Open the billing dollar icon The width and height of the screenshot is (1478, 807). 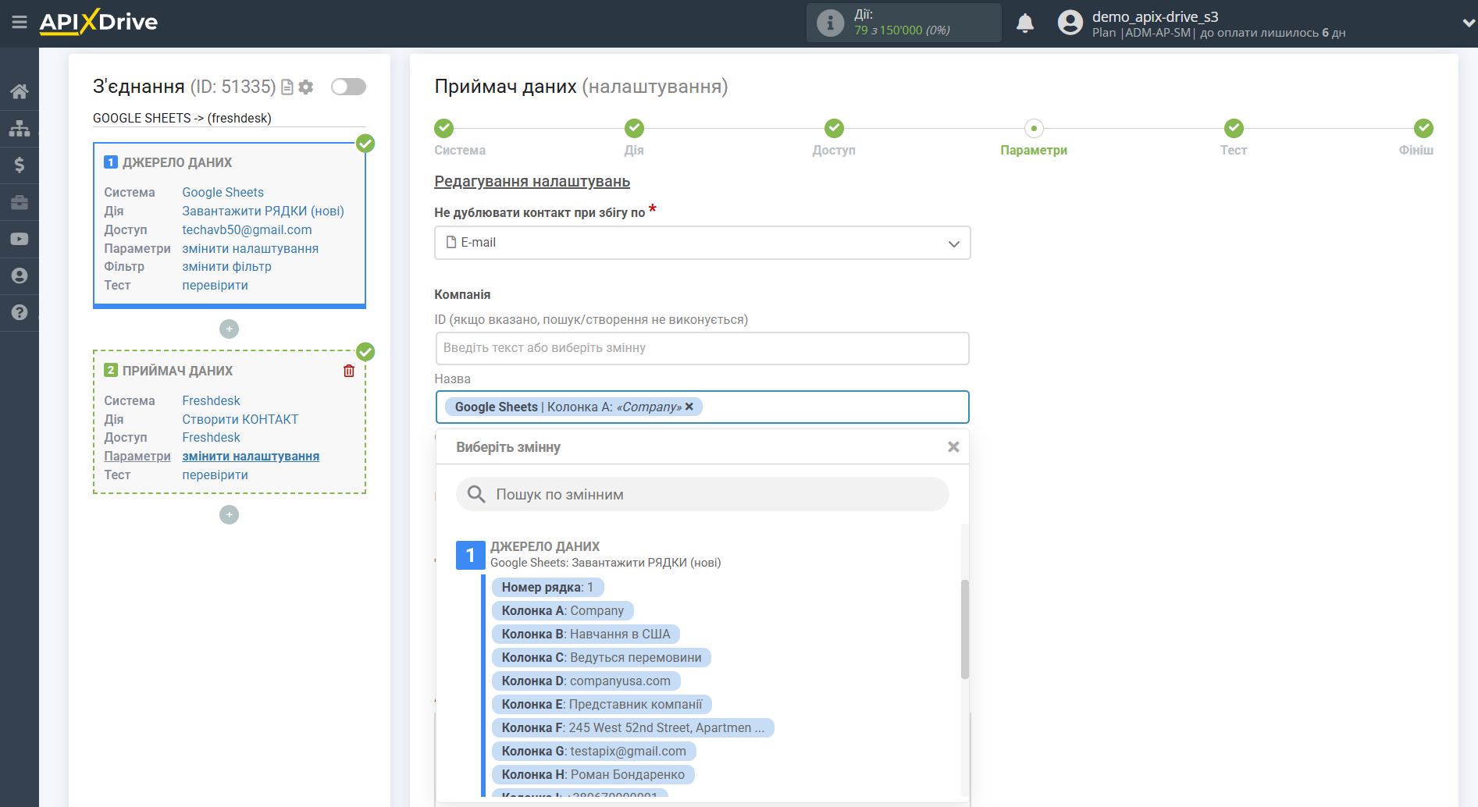[x=20, y=165]
